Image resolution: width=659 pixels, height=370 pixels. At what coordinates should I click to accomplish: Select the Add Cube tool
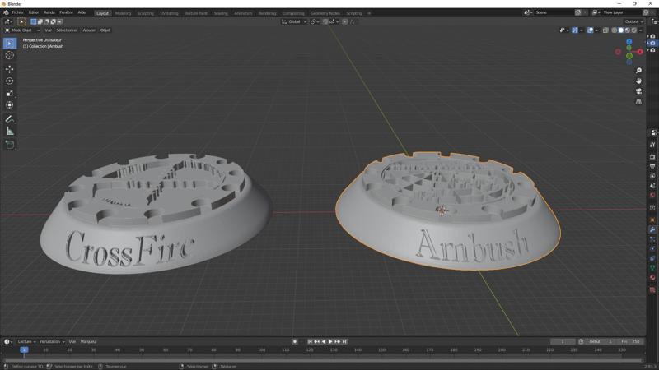click(10, 146)
